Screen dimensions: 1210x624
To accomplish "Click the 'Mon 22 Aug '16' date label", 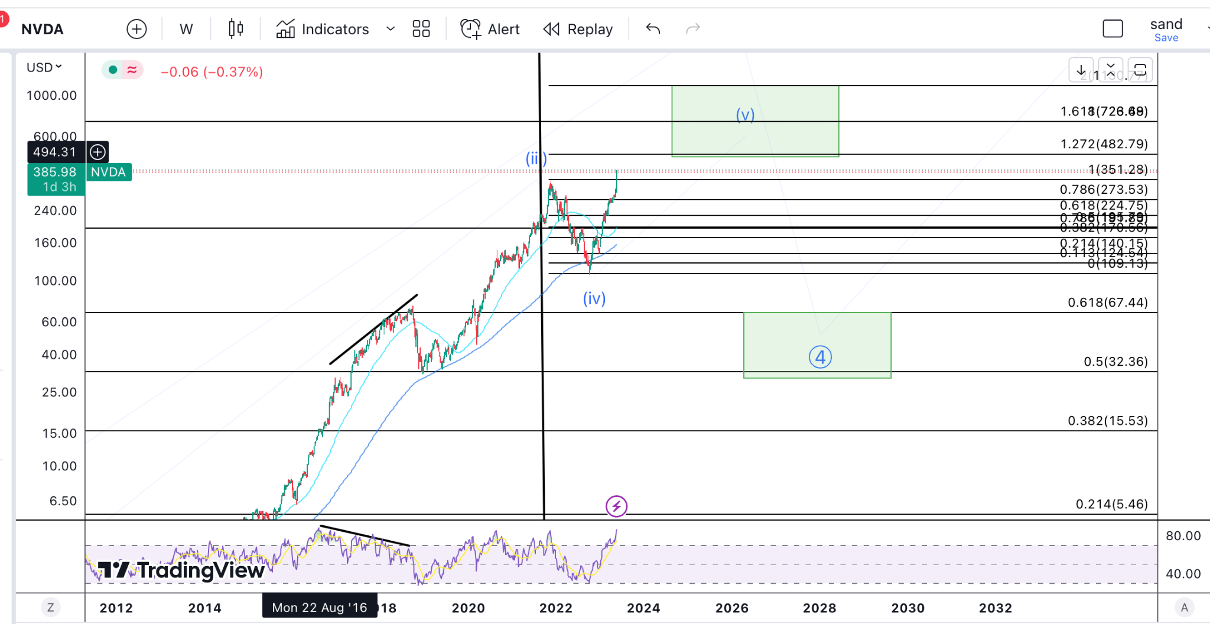I will tap(319, 607).
